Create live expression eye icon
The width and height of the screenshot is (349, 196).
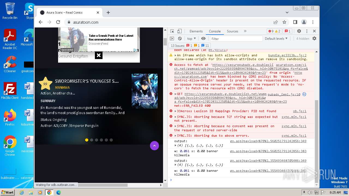[203, 39]
